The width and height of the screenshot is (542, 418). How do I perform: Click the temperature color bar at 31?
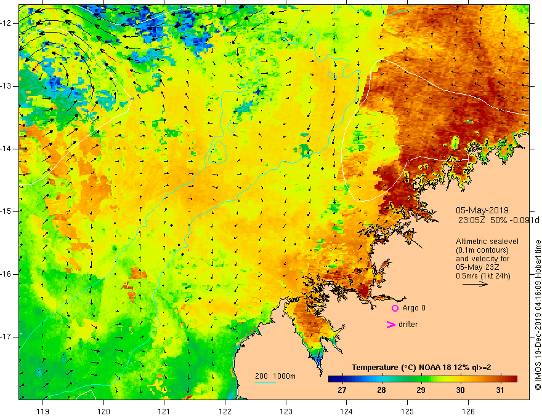point(500,379)
